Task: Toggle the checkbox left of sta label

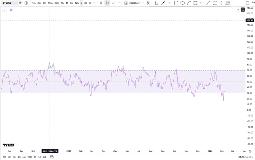Action: pyautogui.click(x=247, y=3)
